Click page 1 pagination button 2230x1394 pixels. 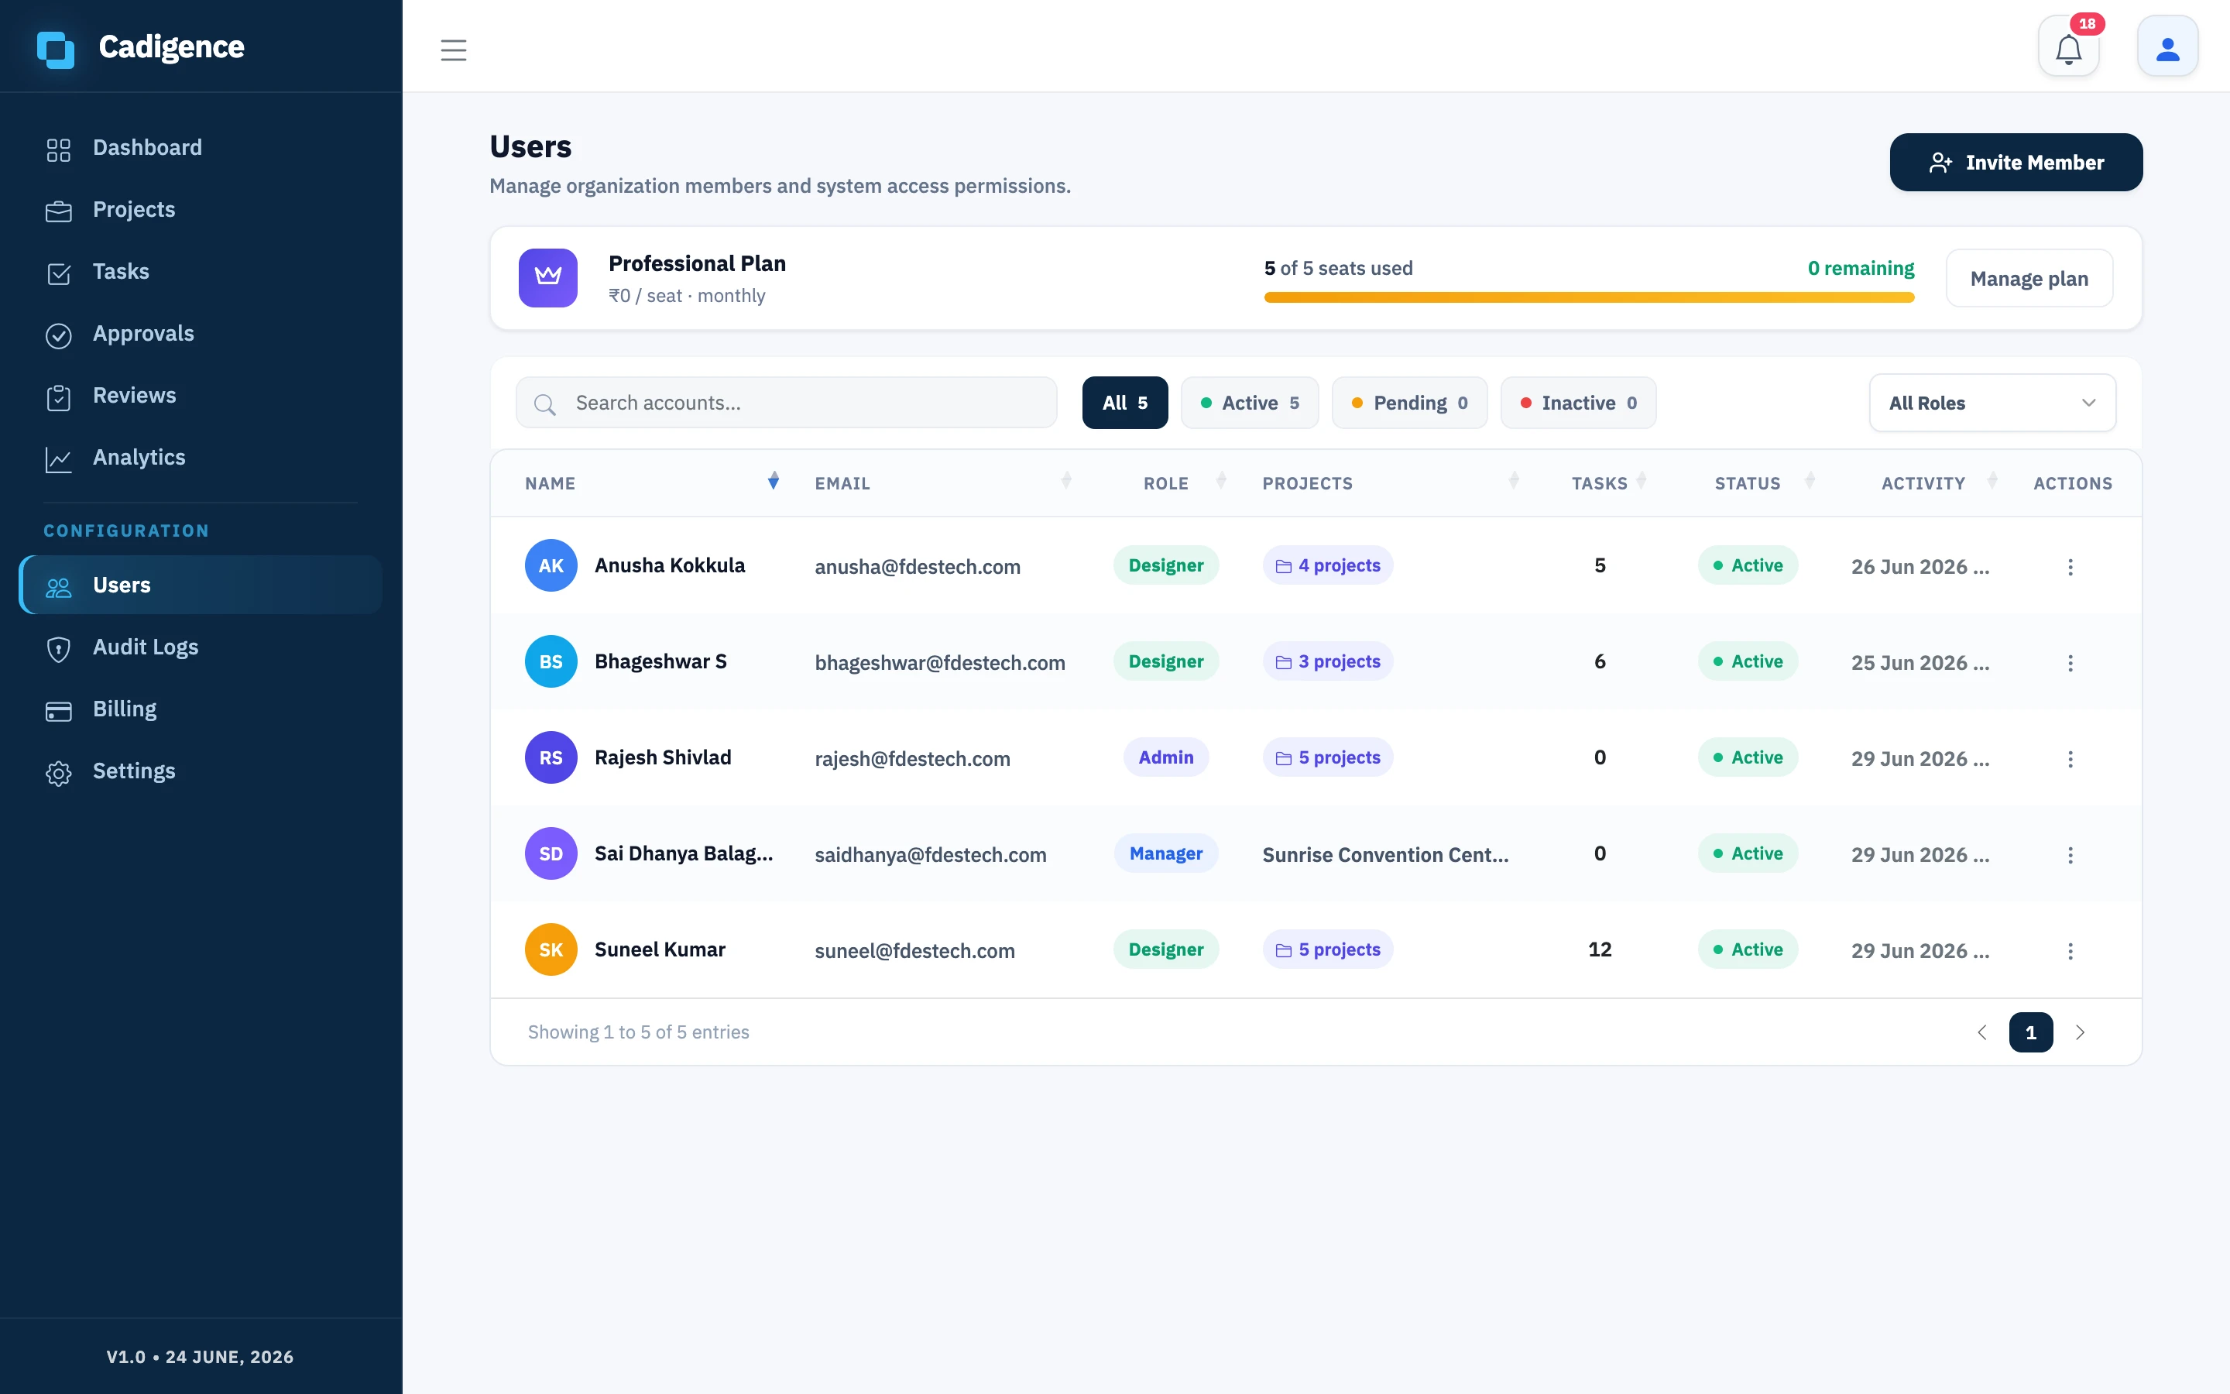(x=2031, y=1032)
